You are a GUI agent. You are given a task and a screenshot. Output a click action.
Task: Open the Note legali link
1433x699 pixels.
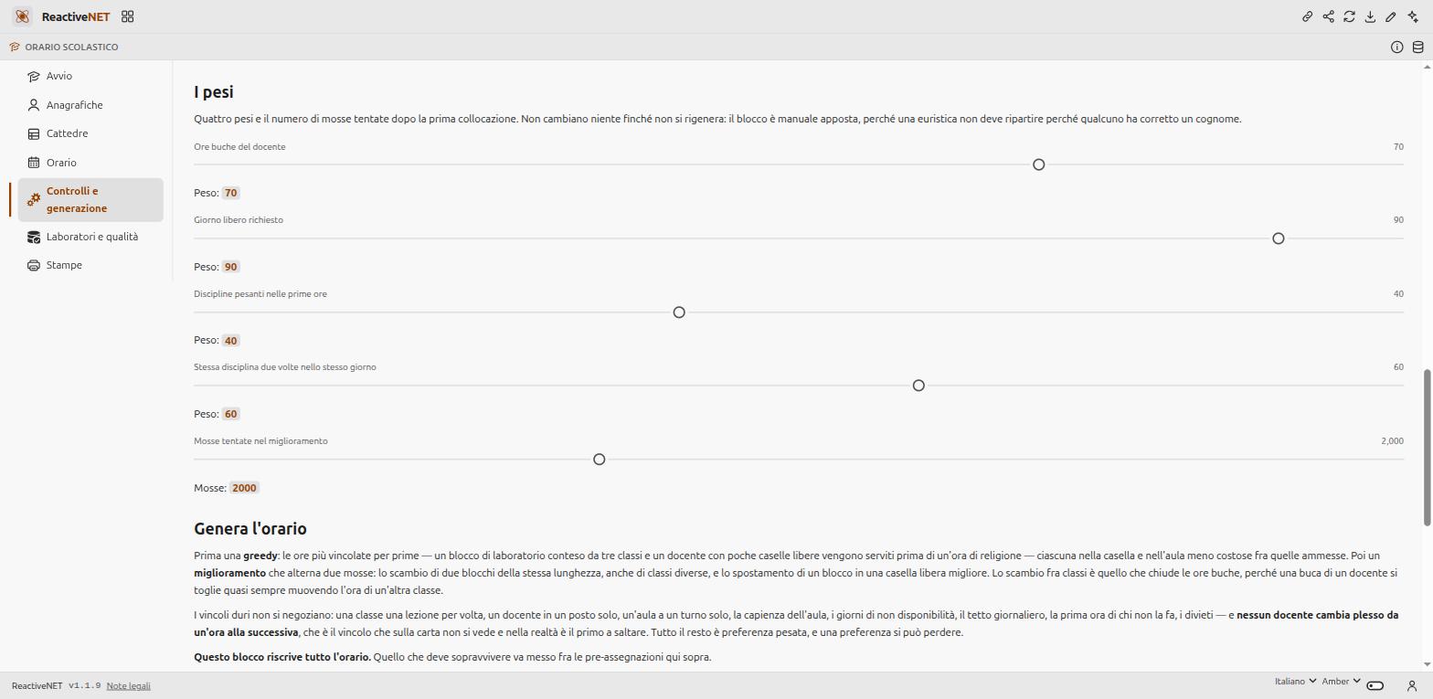[x=128, y=686]
